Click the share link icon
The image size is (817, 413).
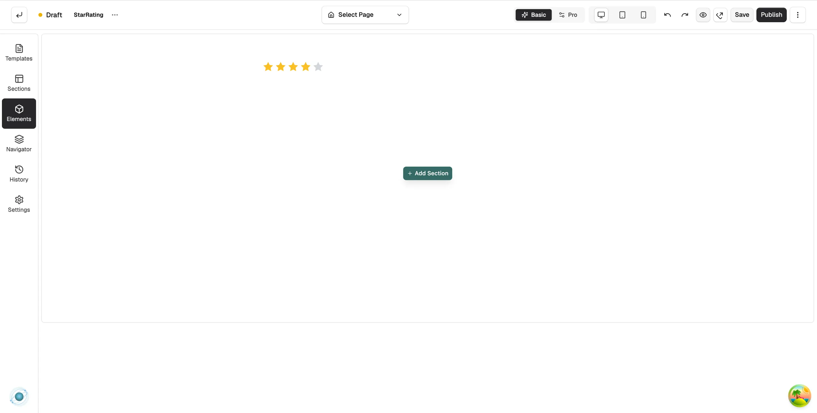(x=720, y=15)
